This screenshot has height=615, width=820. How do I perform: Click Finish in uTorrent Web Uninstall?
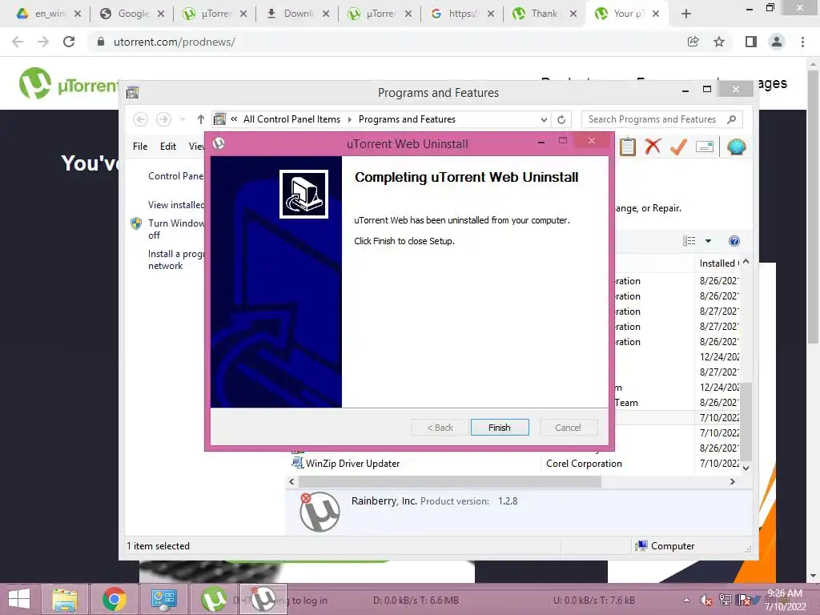500,428
